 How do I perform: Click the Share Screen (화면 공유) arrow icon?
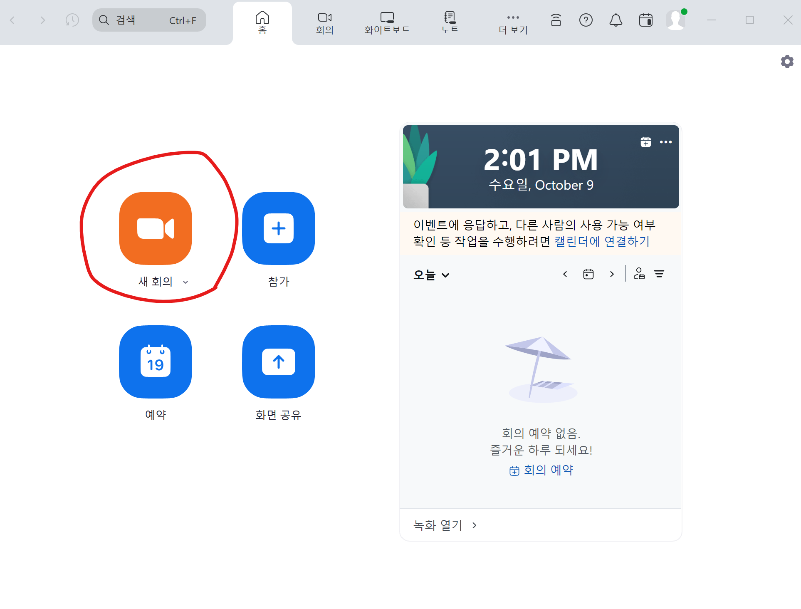click(x=278, y=361)
